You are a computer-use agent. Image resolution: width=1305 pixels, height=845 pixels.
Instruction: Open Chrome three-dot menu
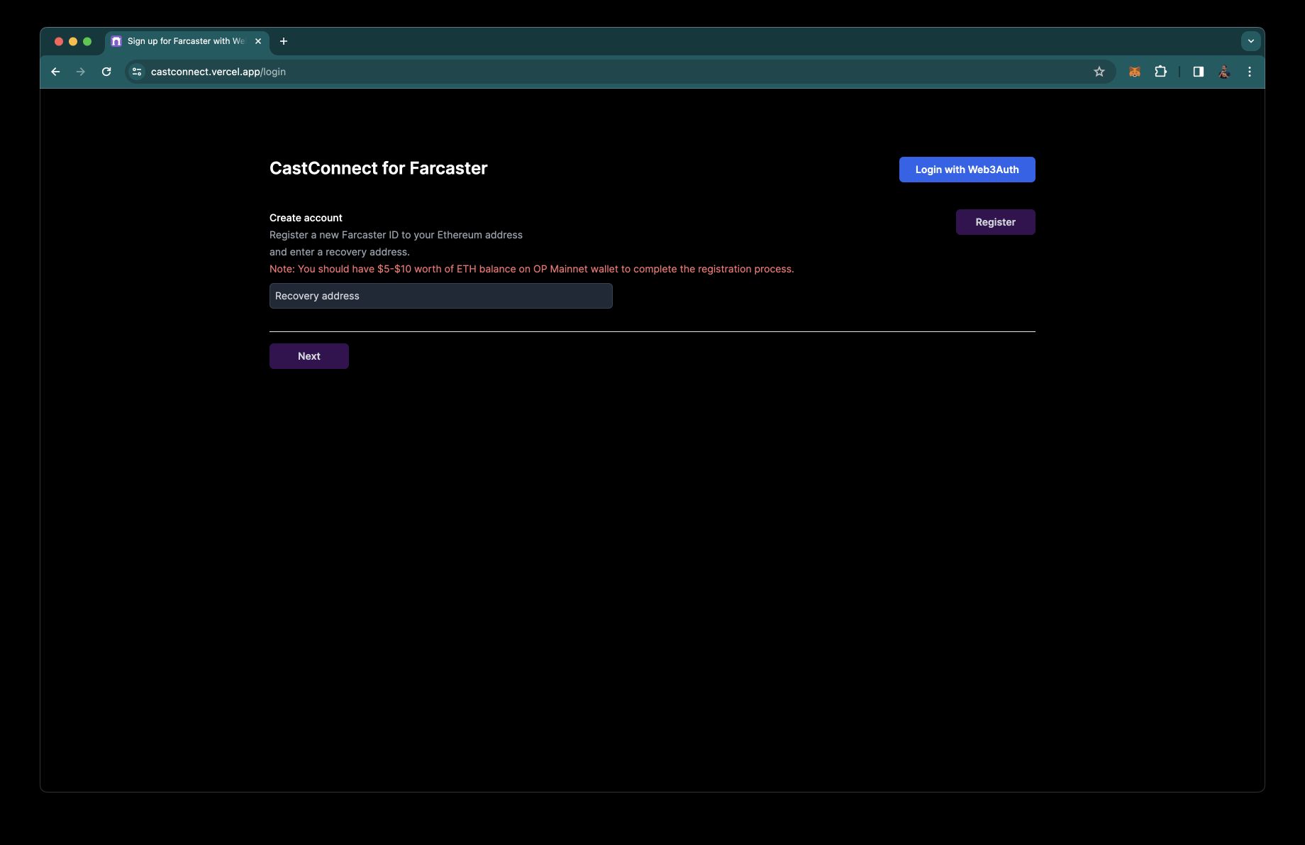(1250, 72)
